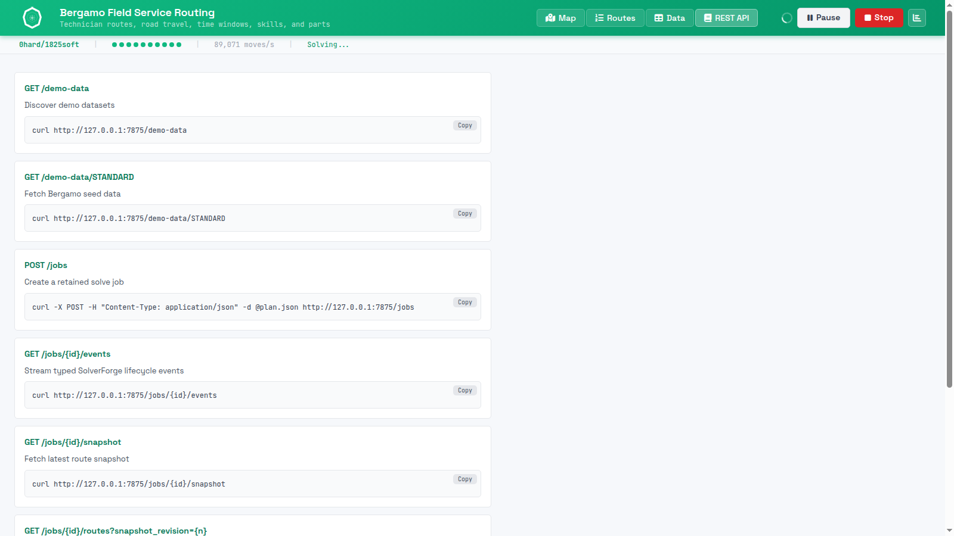Click 'Fetch Bergamo seed data' description

(73, 194)
